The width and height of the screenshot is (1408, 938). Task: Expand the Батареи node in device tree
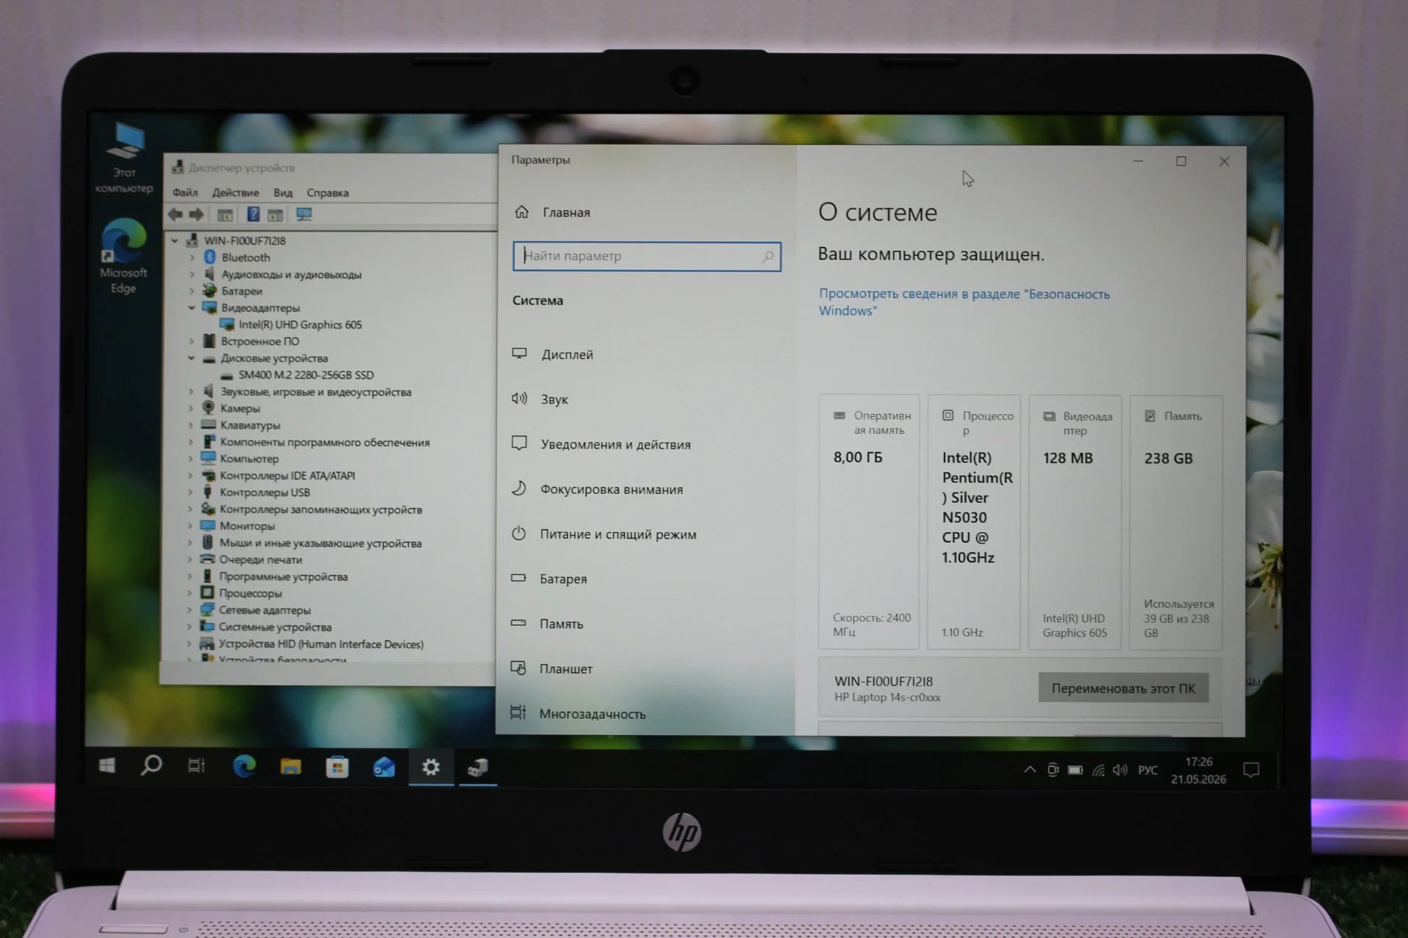pyautogui.click(x=192, y=291)
